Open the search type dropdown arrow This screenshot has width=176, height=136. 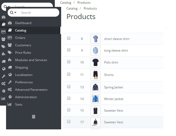coord(15,13)
